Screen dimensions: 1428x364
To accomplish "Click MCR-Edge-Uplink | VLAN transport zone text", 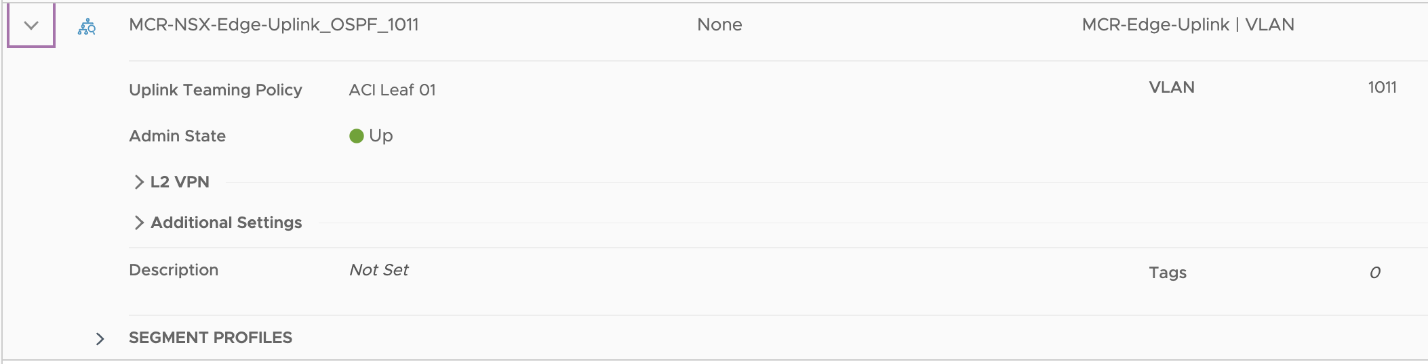I will click(1188, 25).
